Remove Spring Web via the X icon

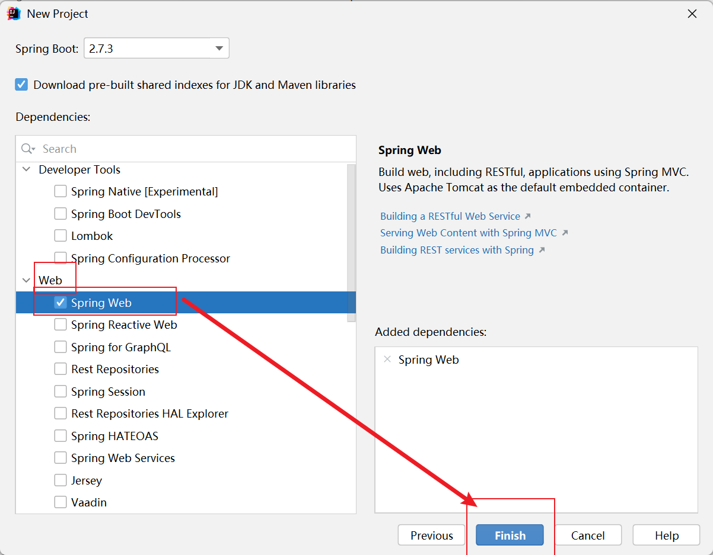click(x=387, y=360)
